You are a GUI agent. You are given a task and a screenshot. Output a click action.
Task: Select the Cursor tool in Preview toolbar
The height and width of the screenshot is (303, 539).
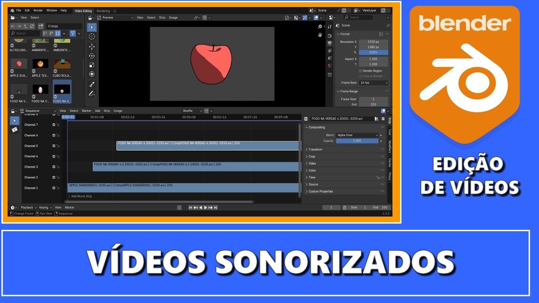click(x=92, y=37)
